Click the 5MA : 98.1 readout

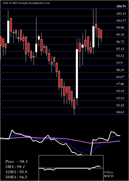pos(15,167)
